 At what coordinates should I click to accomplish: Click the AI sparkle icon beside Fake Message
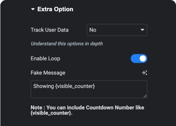[x=145, y=73]
